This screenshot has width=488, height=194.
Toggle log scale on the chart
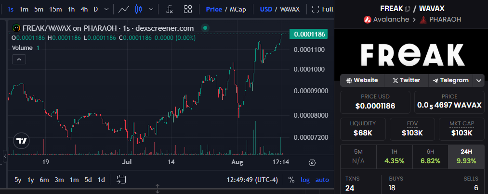(x=305, y=180)
